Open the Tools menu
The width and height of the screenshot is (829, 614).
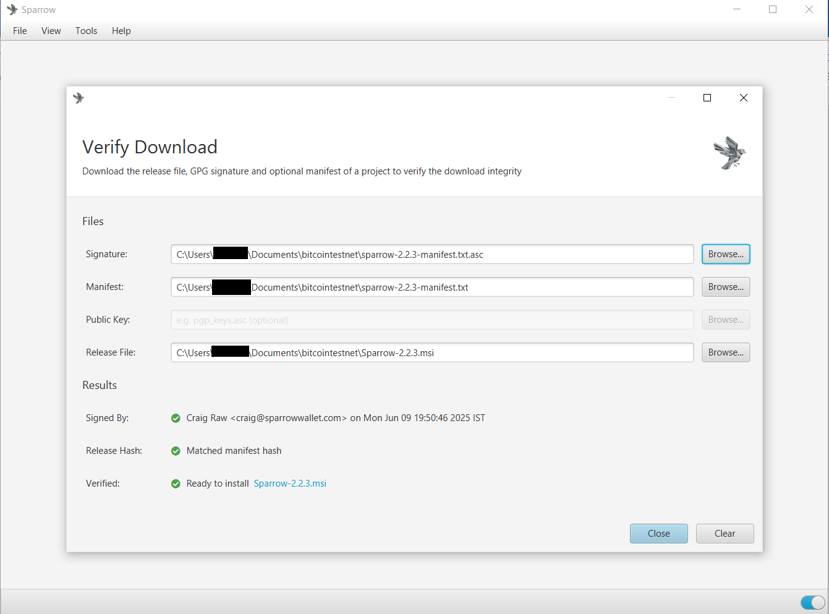[87, 31]
